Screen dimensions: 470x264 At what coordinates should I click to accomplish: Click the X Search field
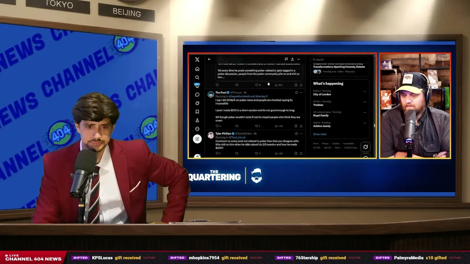point(339,59)
